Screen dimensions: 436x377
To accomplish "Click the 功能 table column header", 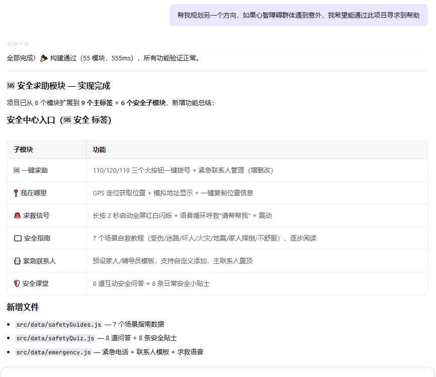I will pos(99,150).
